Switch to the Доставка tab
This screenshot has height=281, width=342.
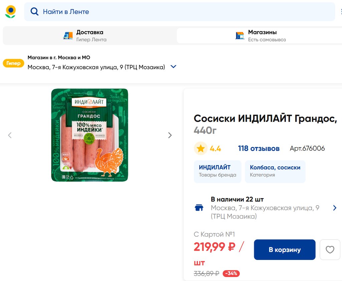coord(90,36)
